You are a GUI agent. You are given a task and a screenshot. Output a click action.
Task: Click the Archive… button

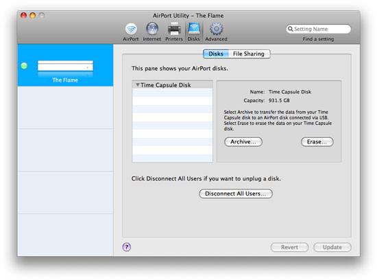point(243,142)
